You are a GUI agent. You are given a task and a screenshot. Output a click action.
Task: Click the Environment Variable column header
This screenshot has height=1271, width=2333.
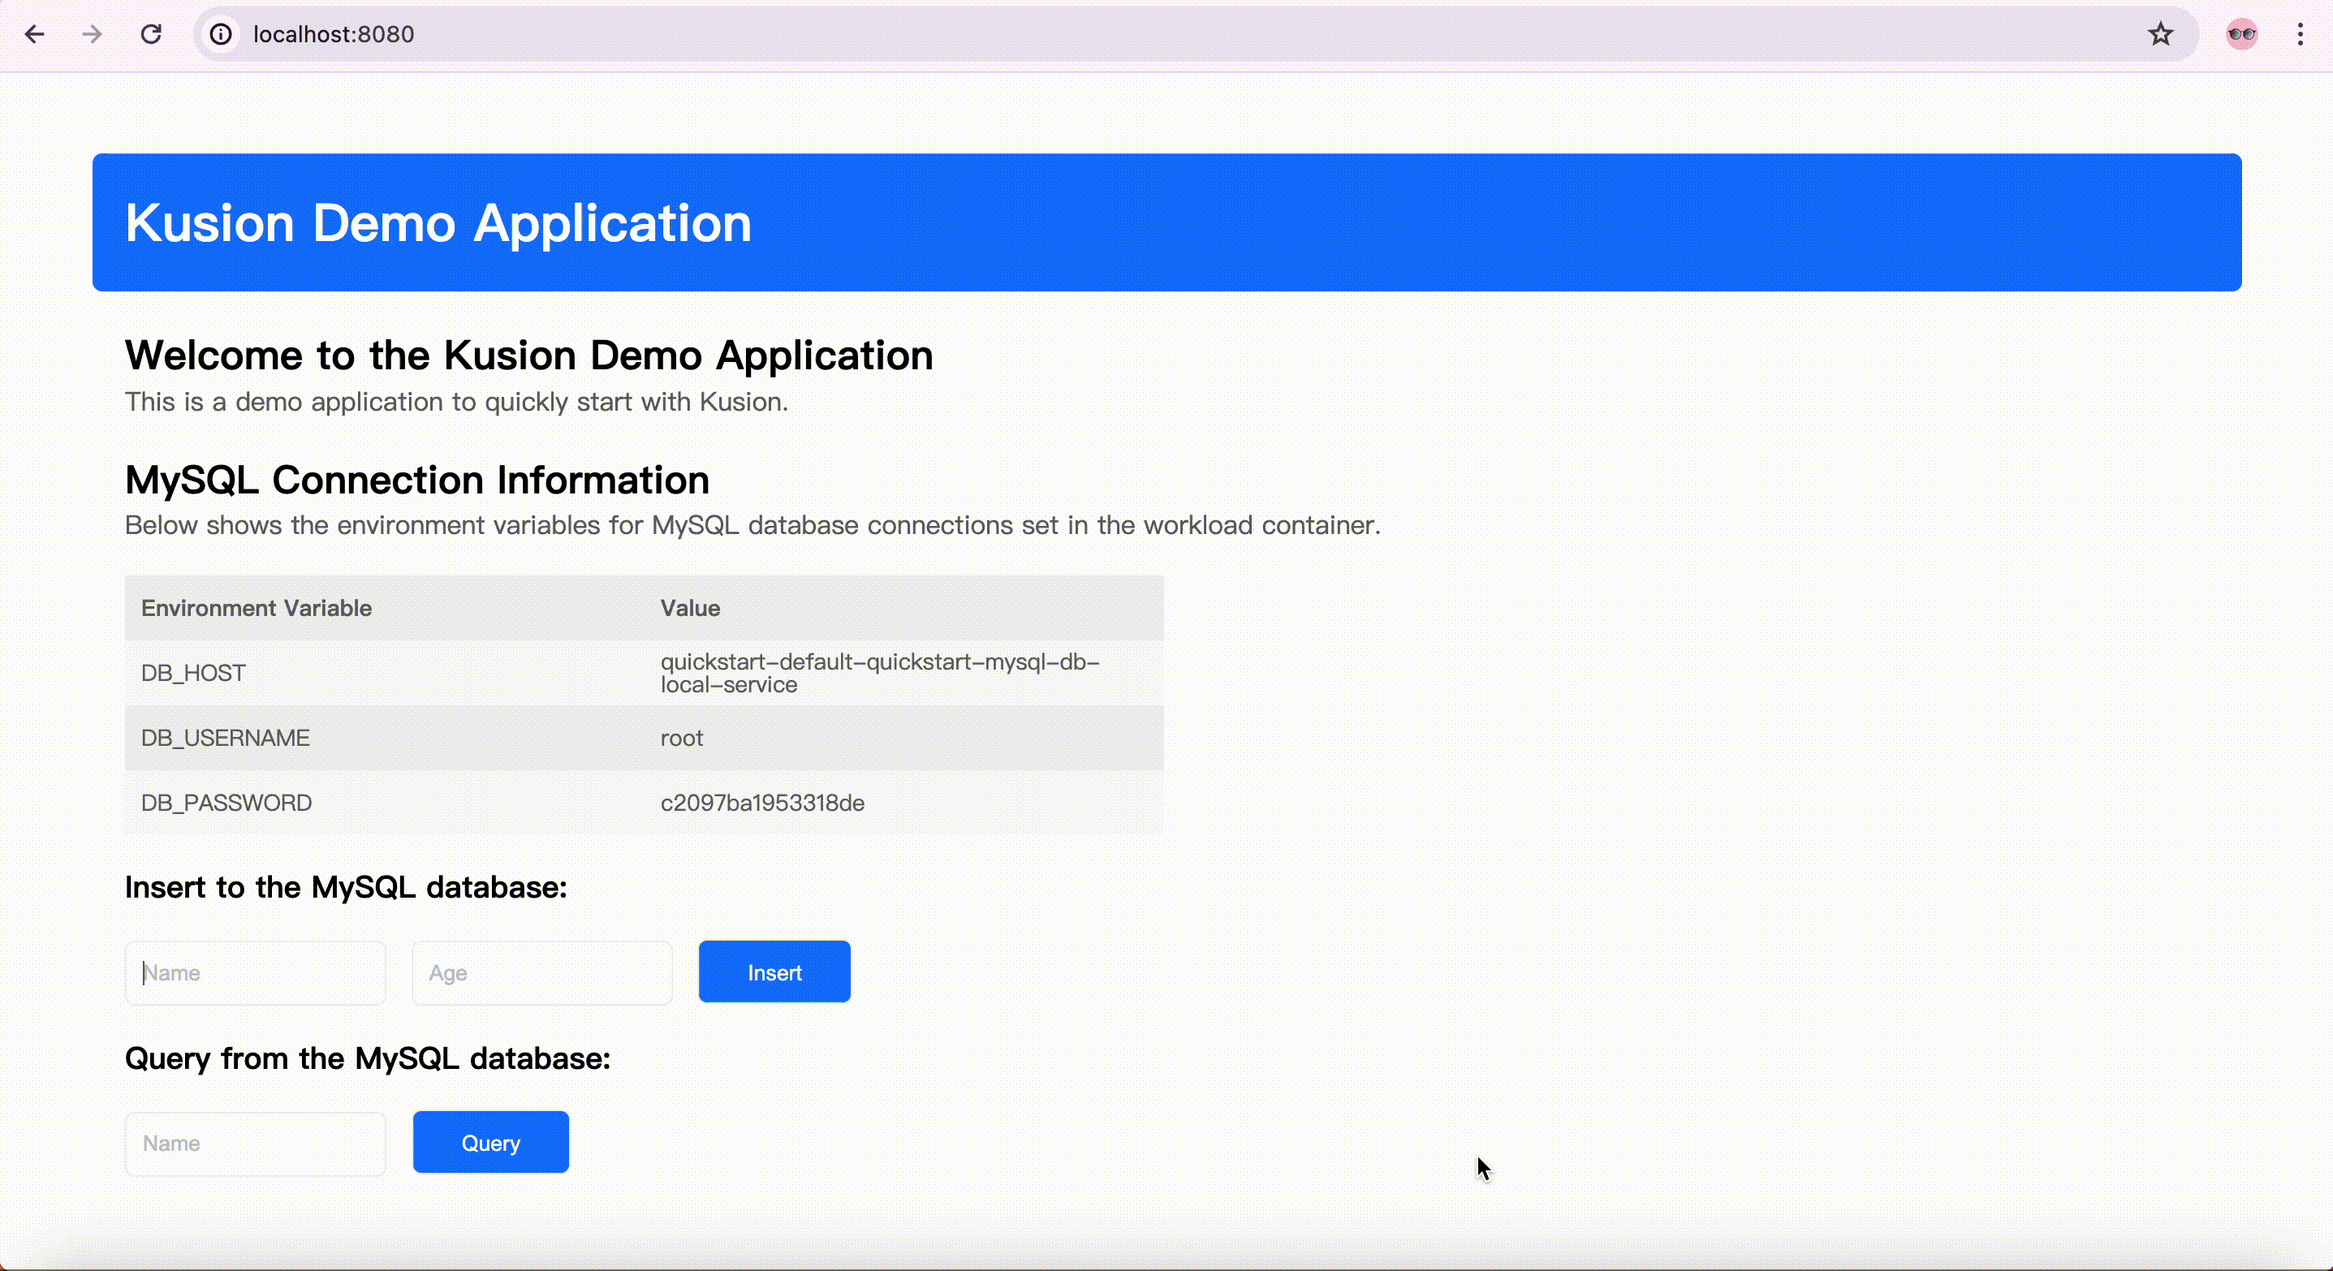(x=257, y=609)
